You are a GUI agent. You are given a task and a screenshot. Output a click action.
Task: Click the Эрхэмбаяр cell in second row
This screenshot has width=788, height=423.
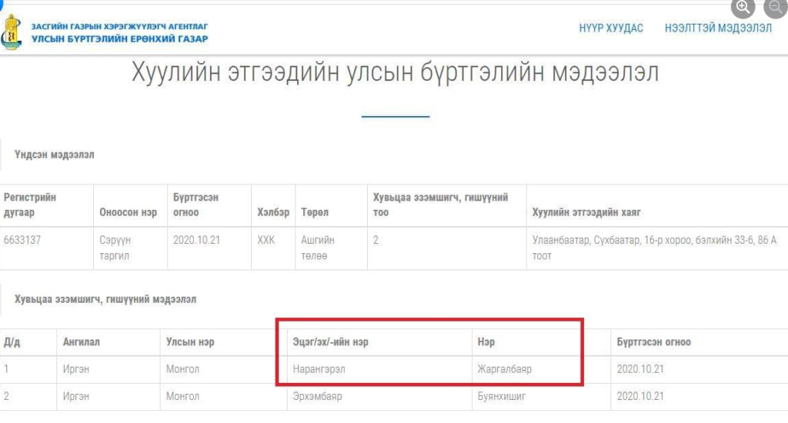[x=317, y=397]
